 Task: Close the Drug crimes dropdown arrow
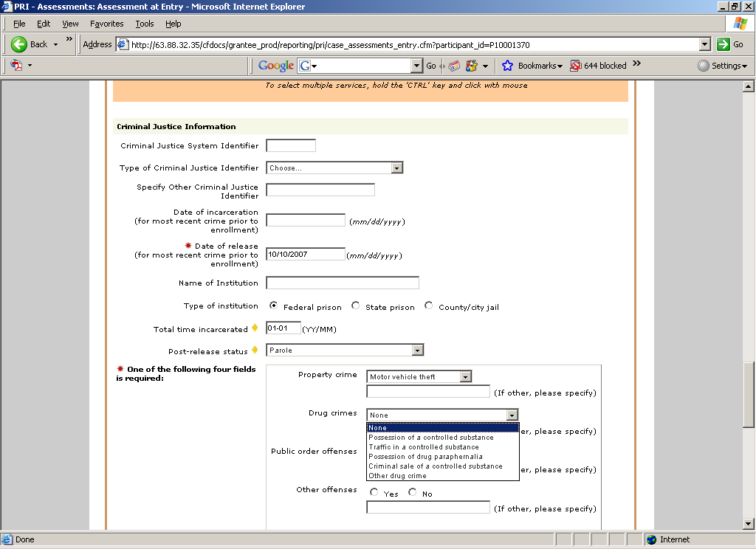pos(512,415)
